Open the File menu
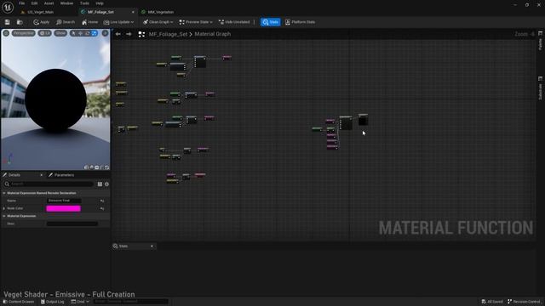The width and height of the screenshot is (545, 306). click(x=21, y=3)
